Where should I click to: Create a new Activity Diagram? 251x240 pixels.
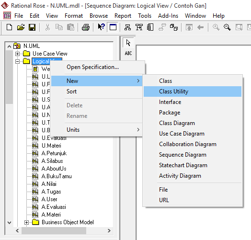pos(193,176)
